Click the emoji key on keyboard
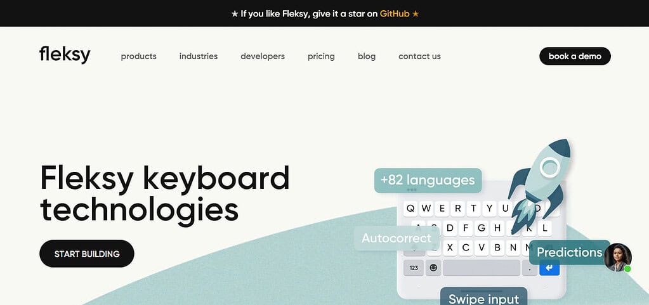Viewport: 649px width, 305px height. tap(433, 268)
